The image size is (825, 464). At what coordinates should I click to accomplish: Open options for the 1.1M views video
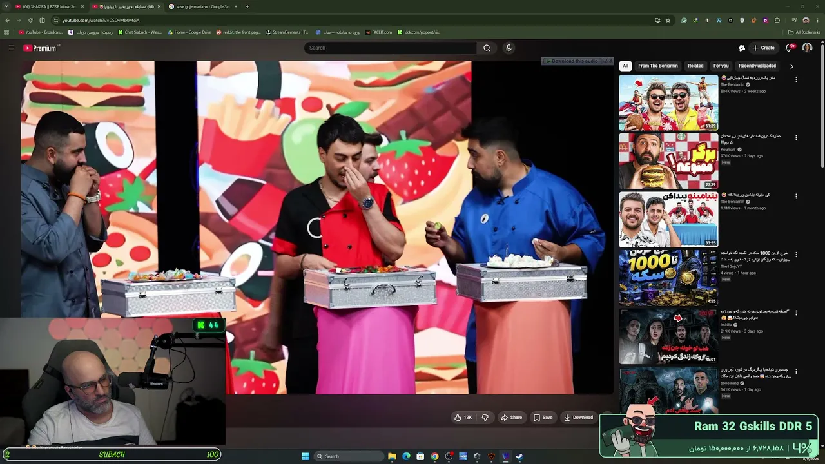pos(796,196)
